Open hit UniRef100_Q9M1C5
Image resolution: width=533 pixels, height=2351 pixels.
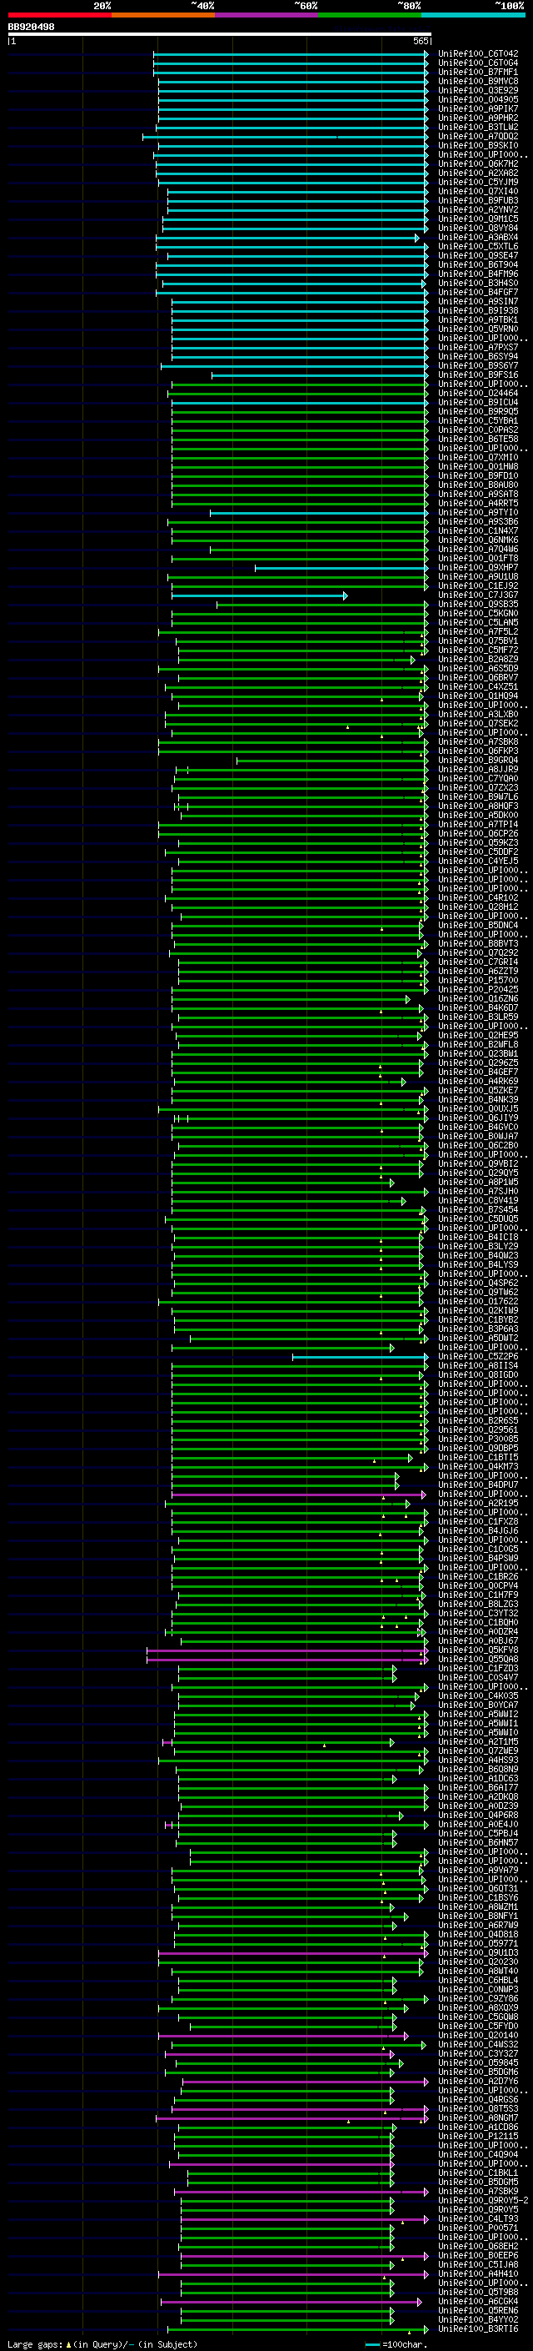pos(478,219)
